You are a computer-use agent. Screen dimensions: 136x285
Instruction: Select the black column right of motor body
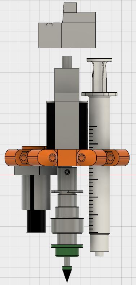(x=83, y=125)
